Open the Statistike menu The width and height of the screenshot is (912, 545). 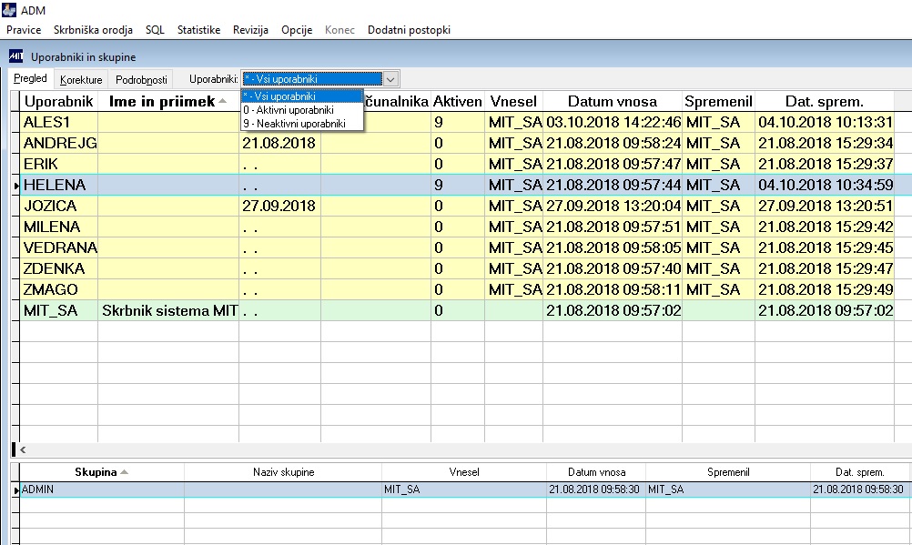(199, 30)
